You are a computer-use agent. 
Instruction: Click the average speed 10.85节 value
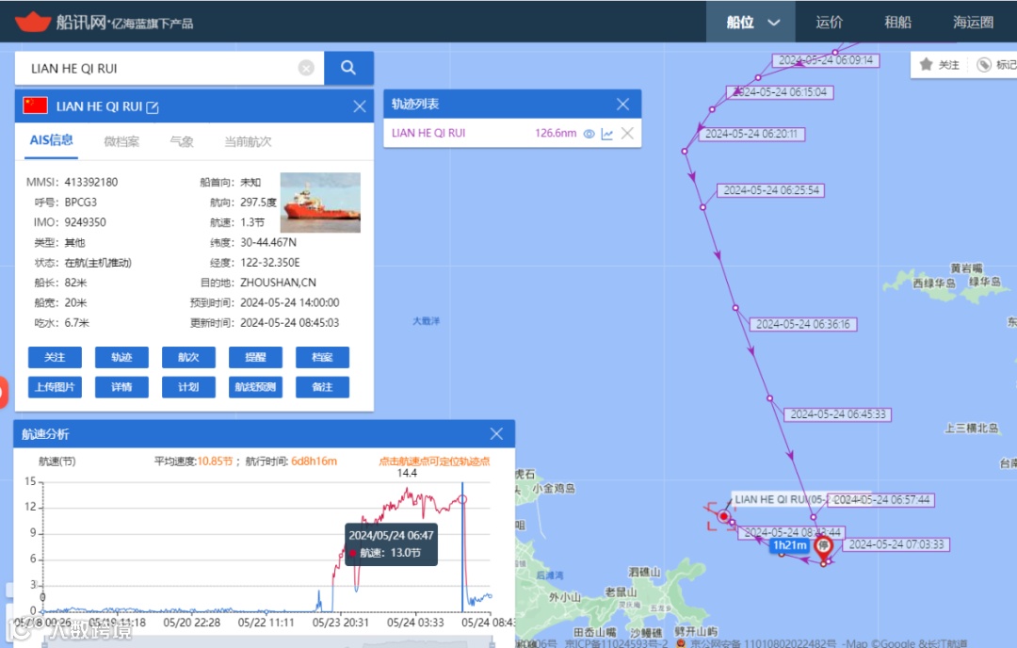[215, 462]
